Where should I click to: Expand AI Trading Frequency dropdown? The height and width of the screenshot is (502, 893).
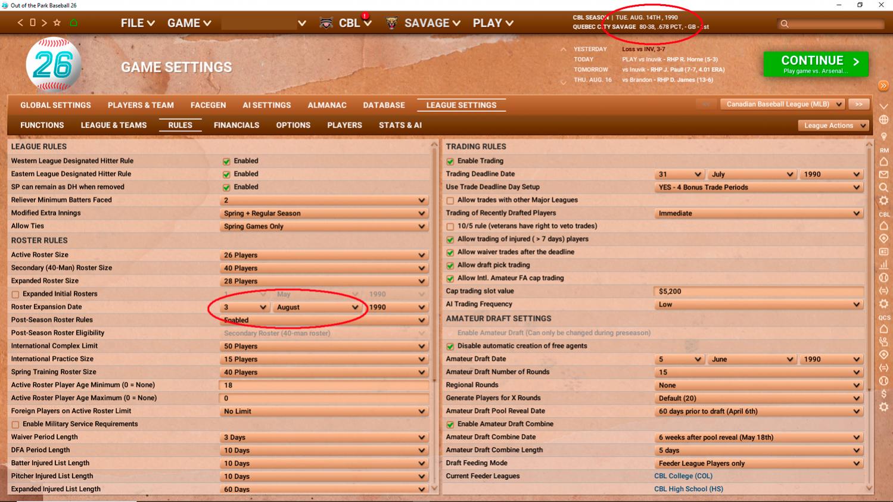click(x=758, y=304)
